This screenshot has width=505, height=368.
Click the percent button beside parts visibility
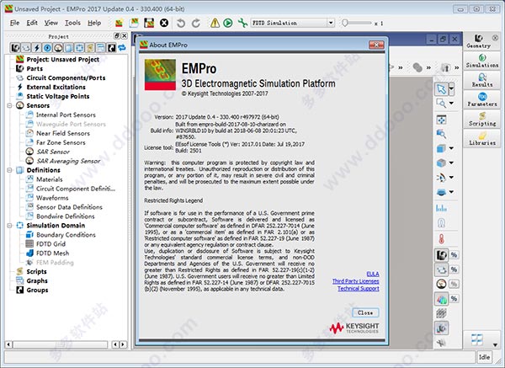click(454, 255)
